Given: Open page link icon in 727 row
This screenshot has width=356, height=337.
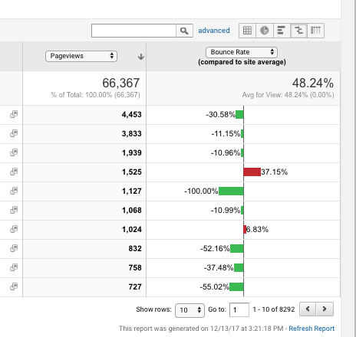Looking at the screenshot, I should click(14, 286).
